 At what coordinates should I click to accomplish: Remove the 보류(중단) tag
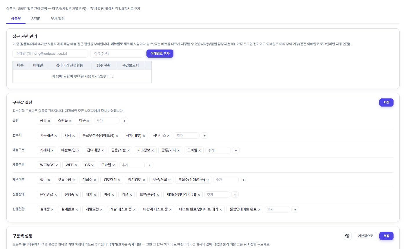(157, 195)
